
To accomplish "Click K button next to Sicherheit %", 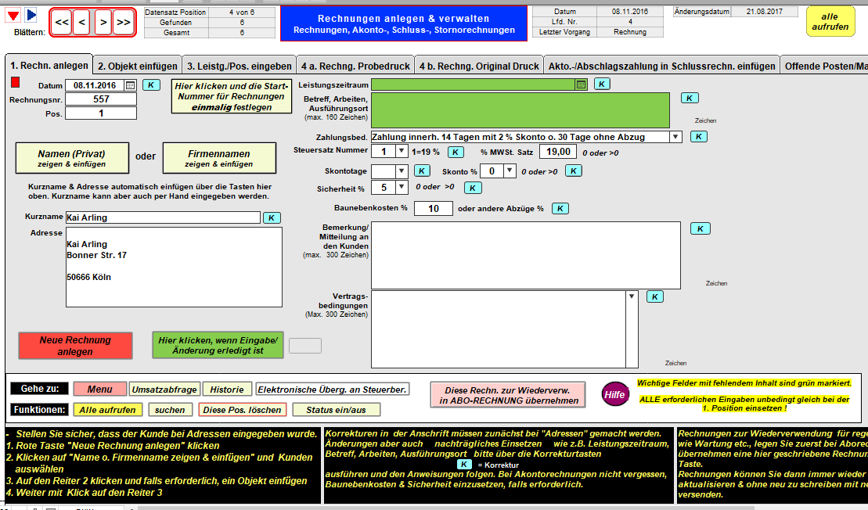I will 472,188.
